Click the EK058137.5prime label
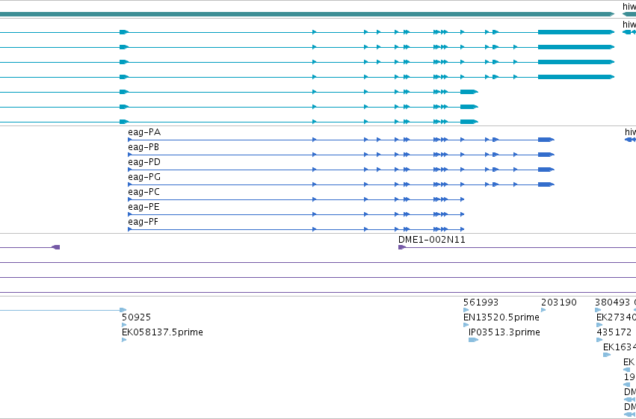The height and width of the screenshot is (419, 636). [x=162, y=332]
